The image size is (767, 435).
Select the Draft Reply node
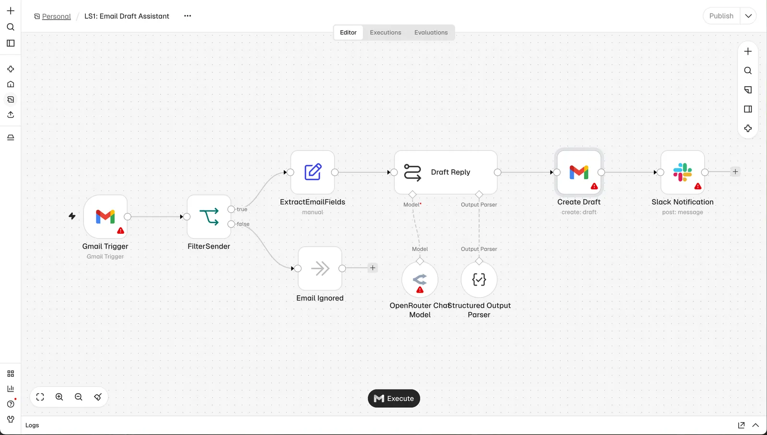(446, 172)
